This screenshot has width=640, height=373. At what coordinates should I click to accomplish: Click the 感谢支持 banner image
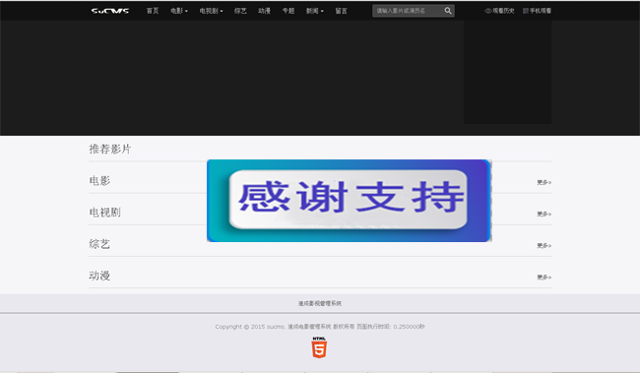(350, 201)
